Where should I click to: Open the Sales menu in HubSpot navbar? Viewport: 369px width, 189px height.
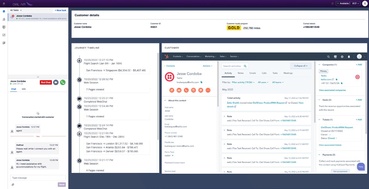click(x=223, y=56)
